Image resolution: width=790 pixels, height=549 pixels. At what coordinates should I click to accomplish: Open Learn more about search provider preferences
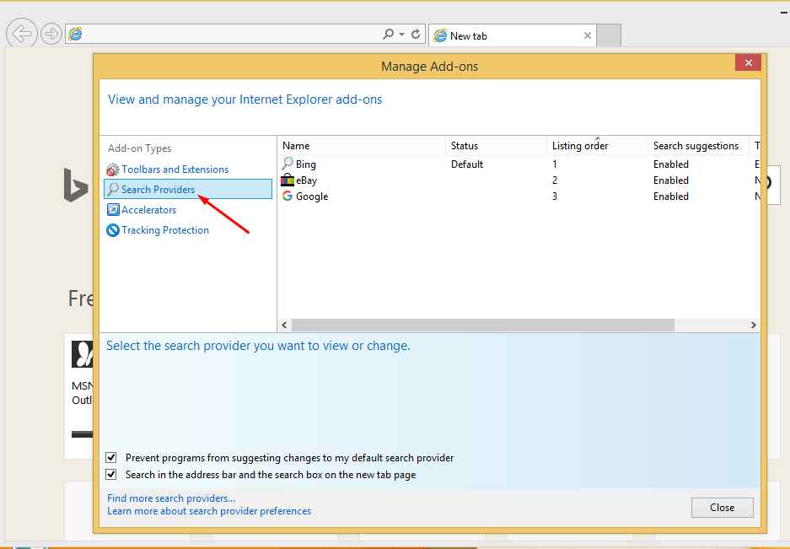coord(209,511)
